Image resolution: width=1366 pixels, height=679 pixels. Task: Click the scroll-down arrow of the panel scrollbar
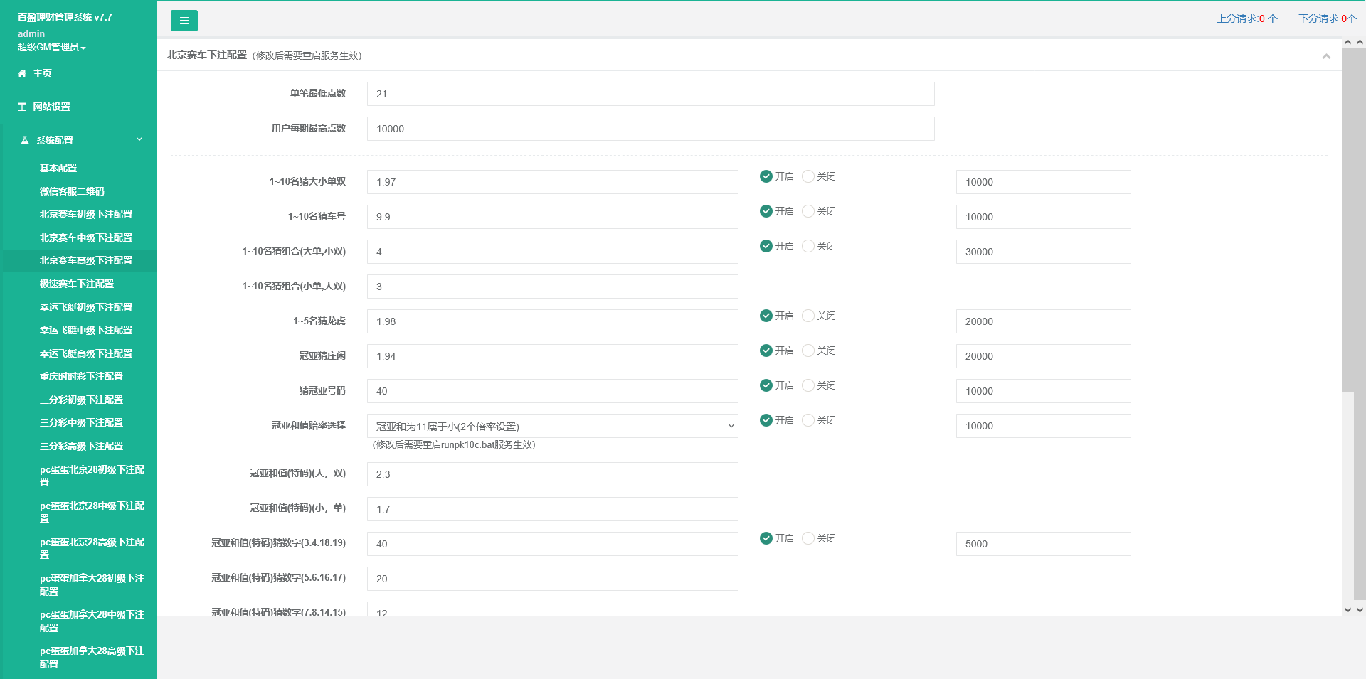(1348, 609)
